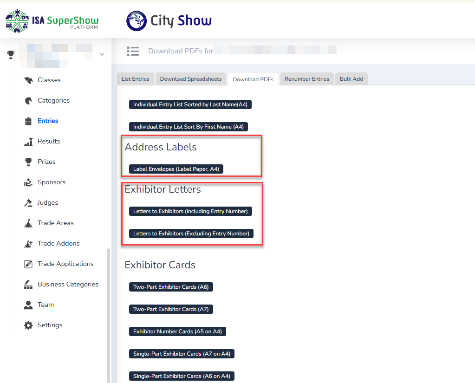Screen dimensions: 475x383
Task: Open Trade Applications in the sidebar
Action: [x=65, y=264]
